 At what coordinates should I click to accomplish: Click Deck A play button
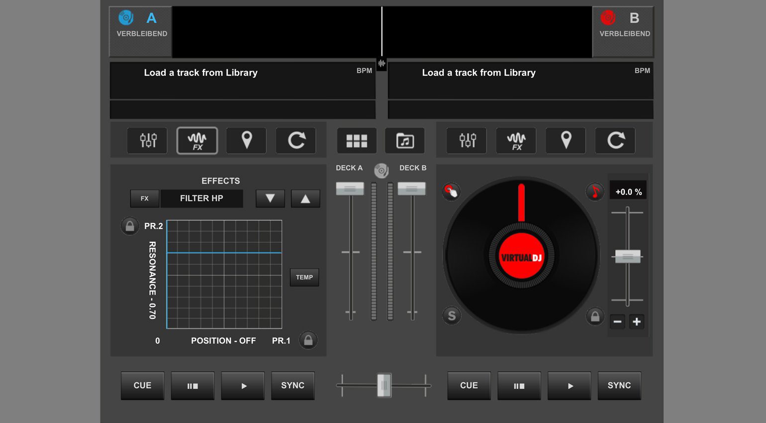pyautogui.click(x=243, y=386)
